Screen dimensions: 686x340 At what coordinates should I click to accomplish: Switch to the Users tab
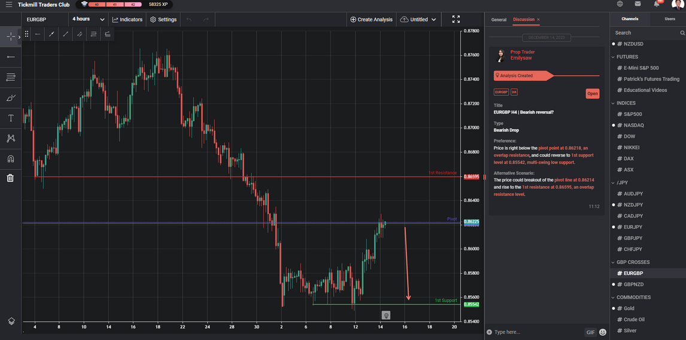click(x=669, y=19)
